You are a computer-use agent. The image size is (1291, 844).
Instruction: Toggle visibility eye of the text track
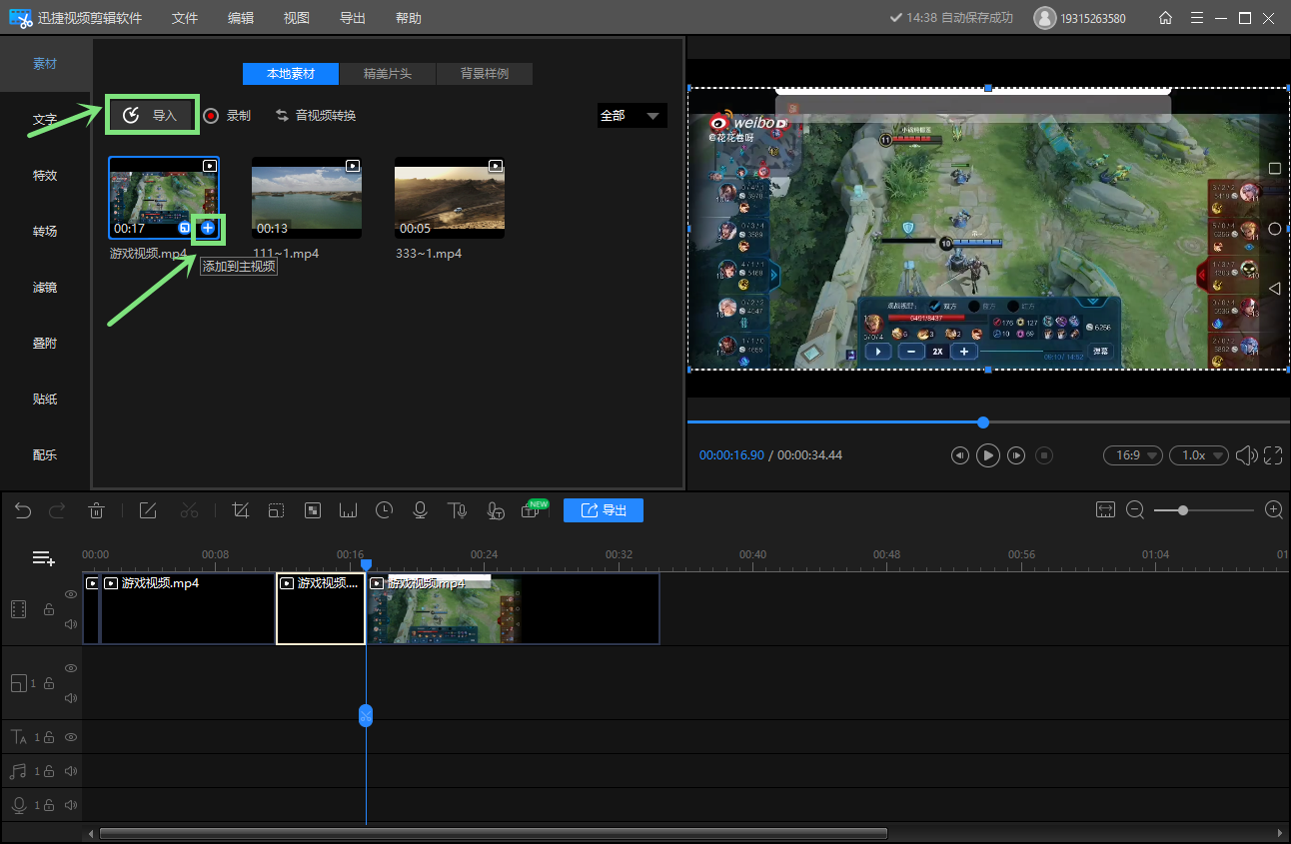click(x=71, y=737)
